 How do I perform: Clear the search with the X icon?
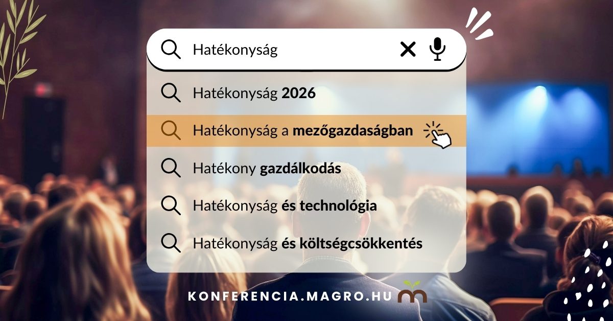click(408, 50)
